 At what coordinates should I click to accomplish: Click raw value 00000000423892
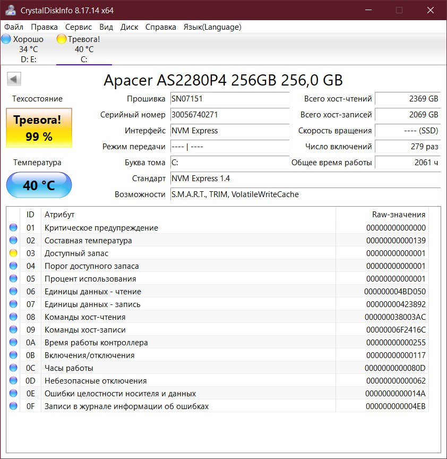click(396, 304)
